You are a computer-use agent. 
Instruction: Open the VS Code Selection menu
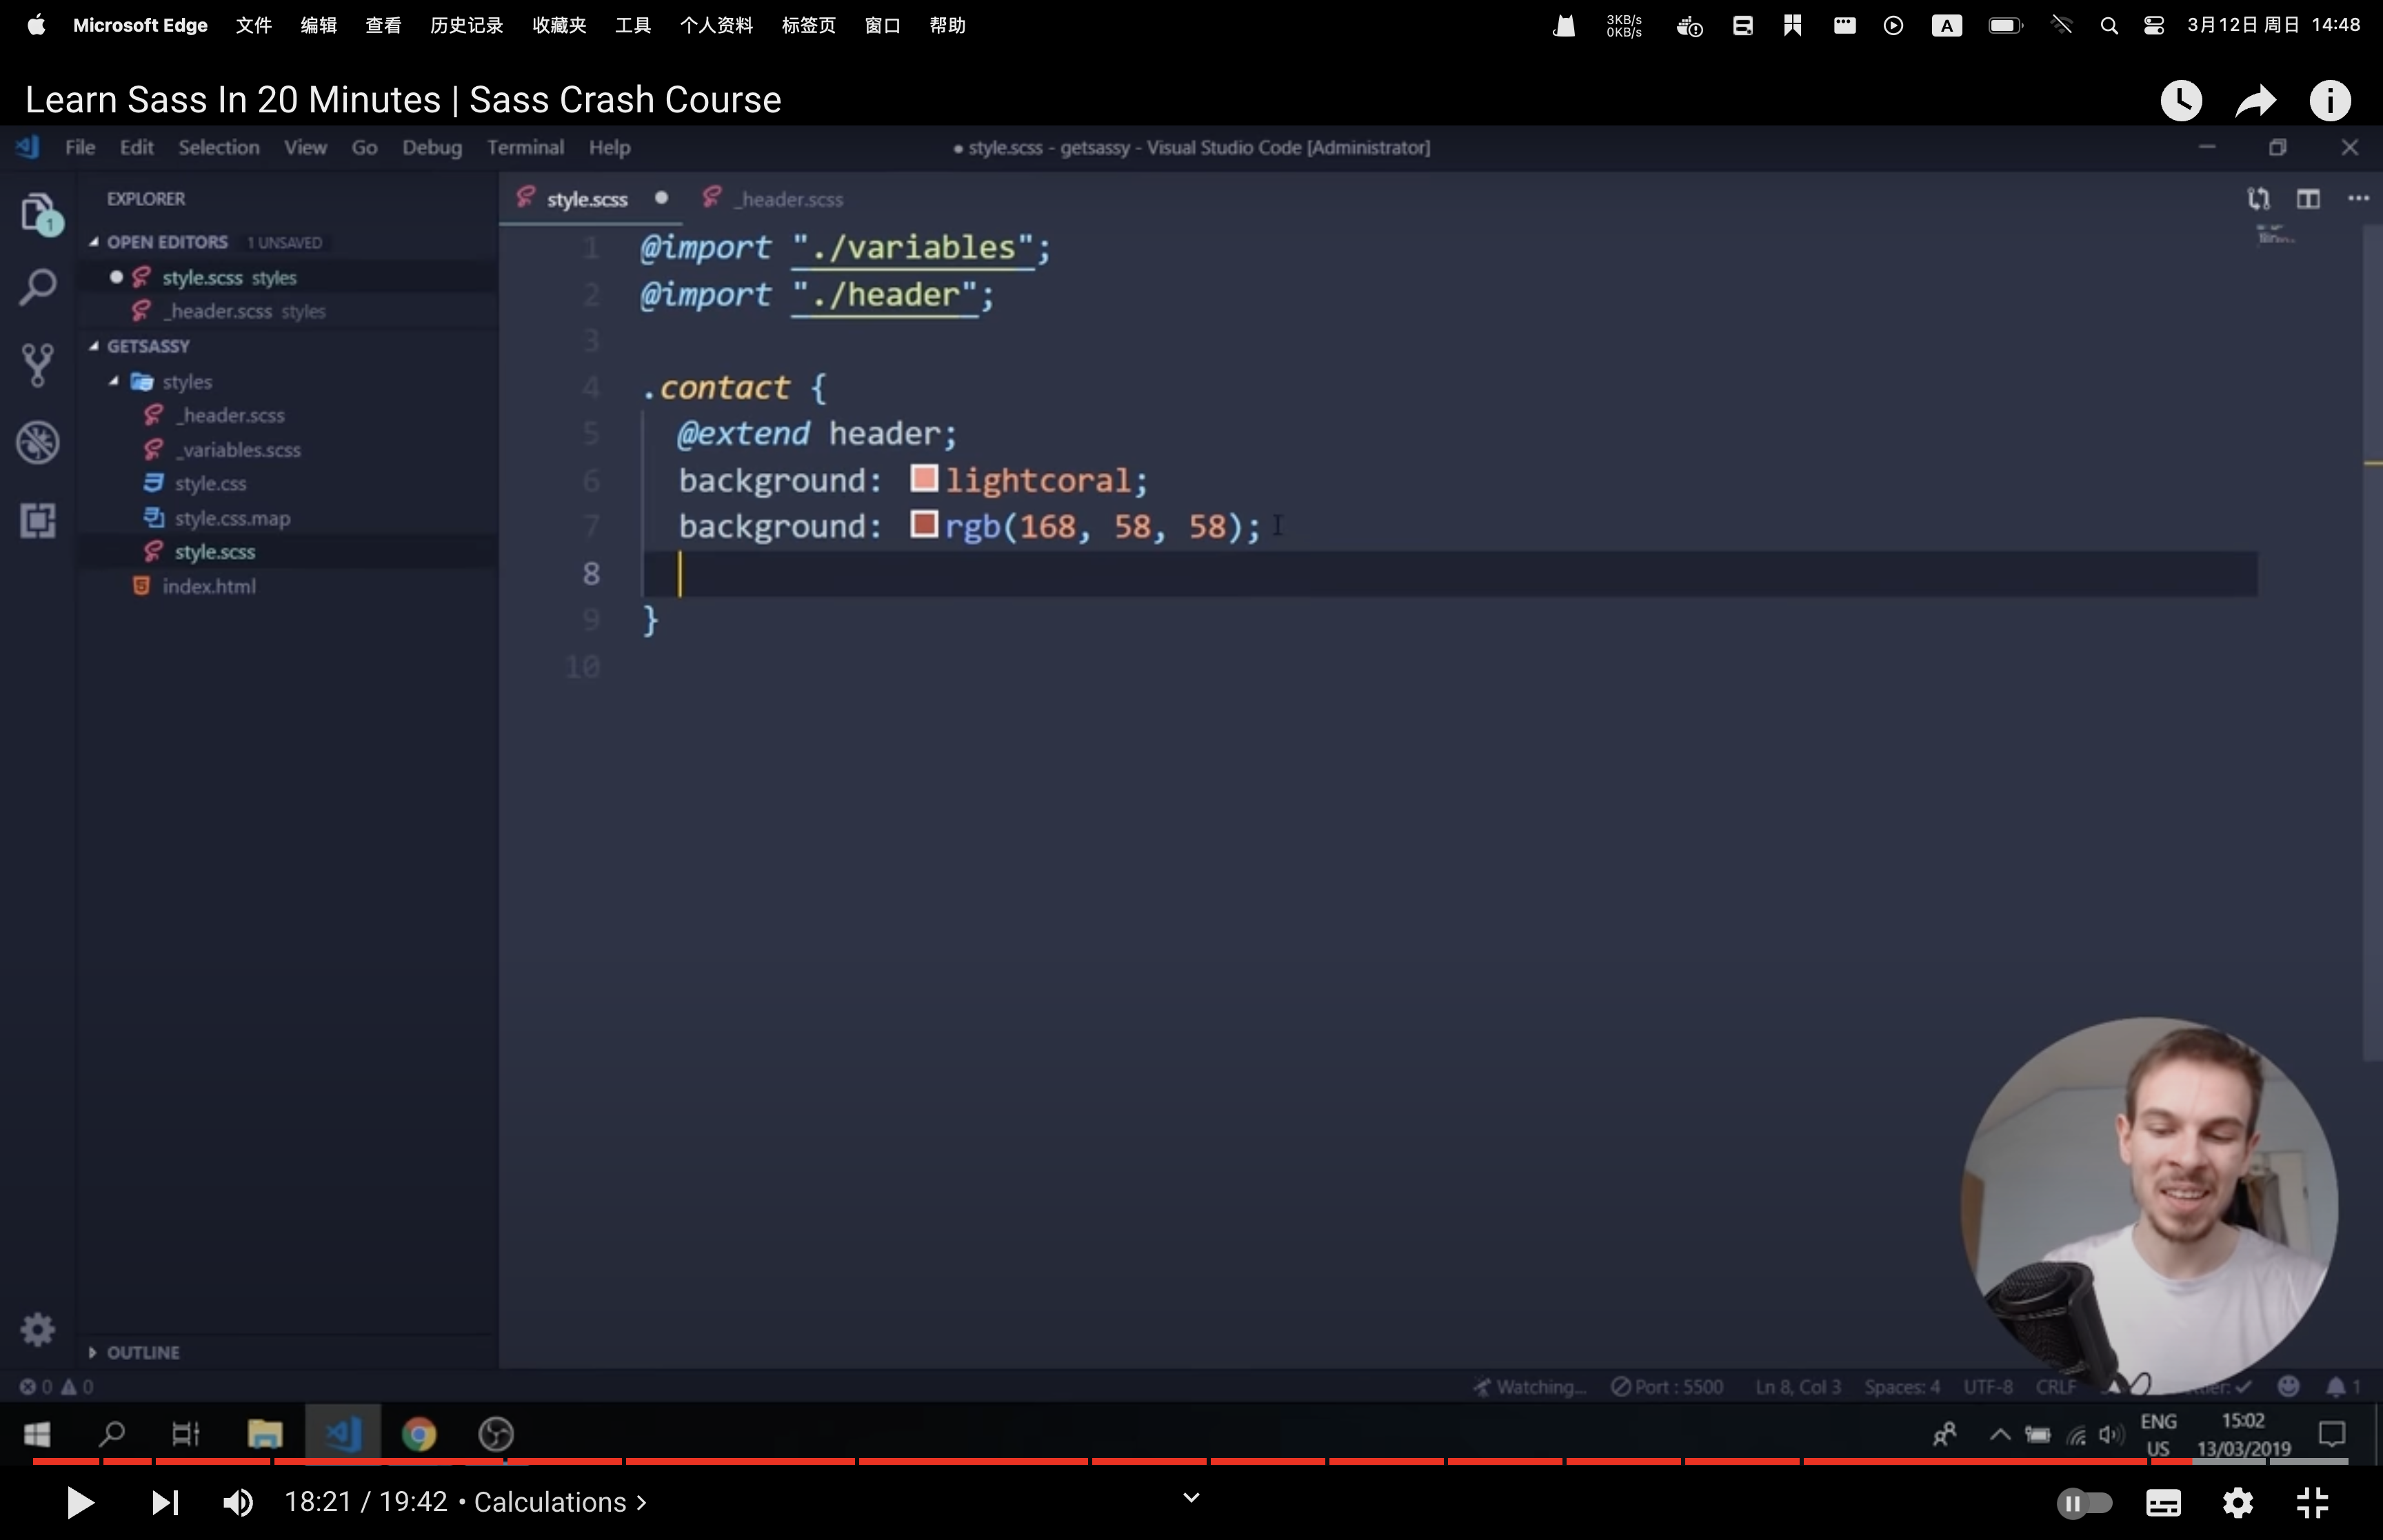click(219, 147)
